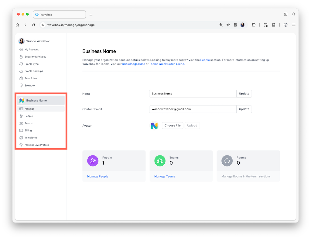Open Templates under Wanda Wavebox
The width and height of the screenshot is (311, 239).
click(31, 78)
